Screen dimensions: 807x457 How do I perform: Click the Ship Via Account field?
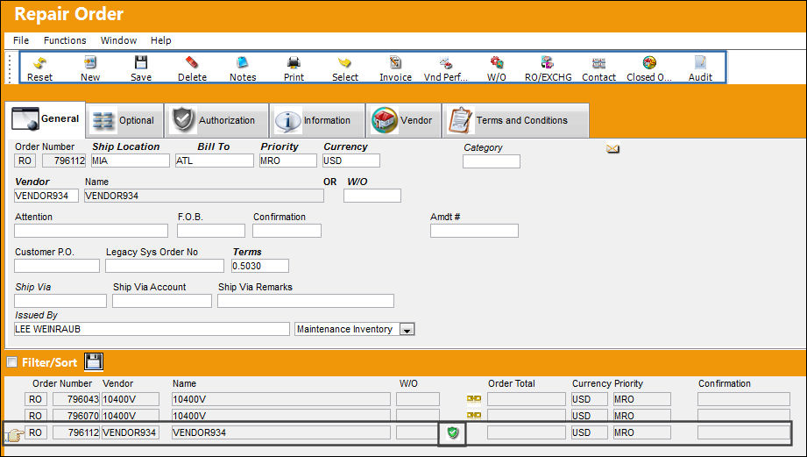[161, 301]
